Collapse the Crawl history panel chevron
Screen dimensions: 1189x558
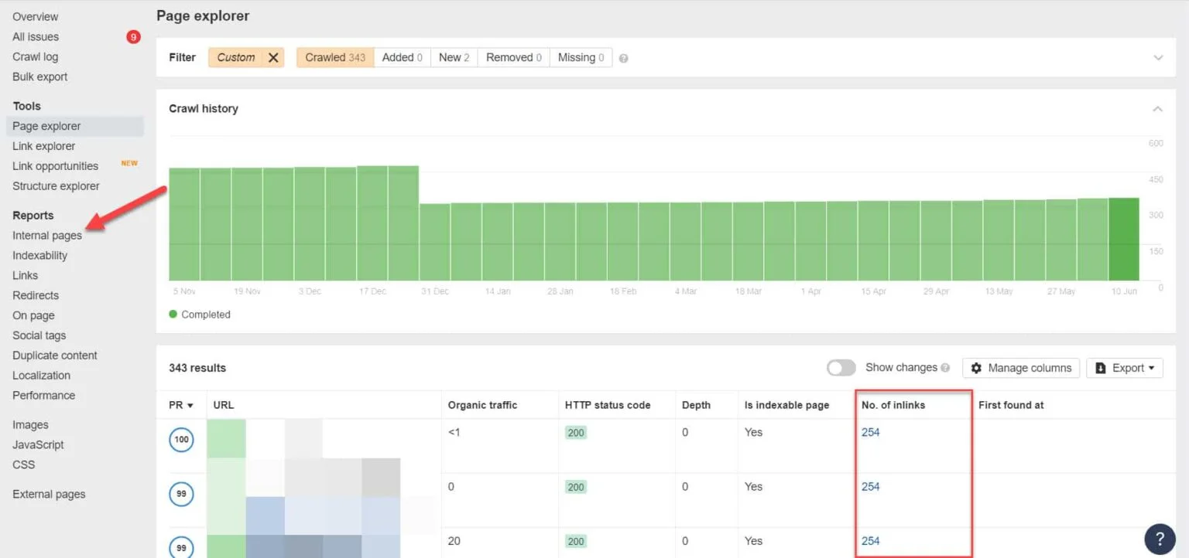point(1157,108)
